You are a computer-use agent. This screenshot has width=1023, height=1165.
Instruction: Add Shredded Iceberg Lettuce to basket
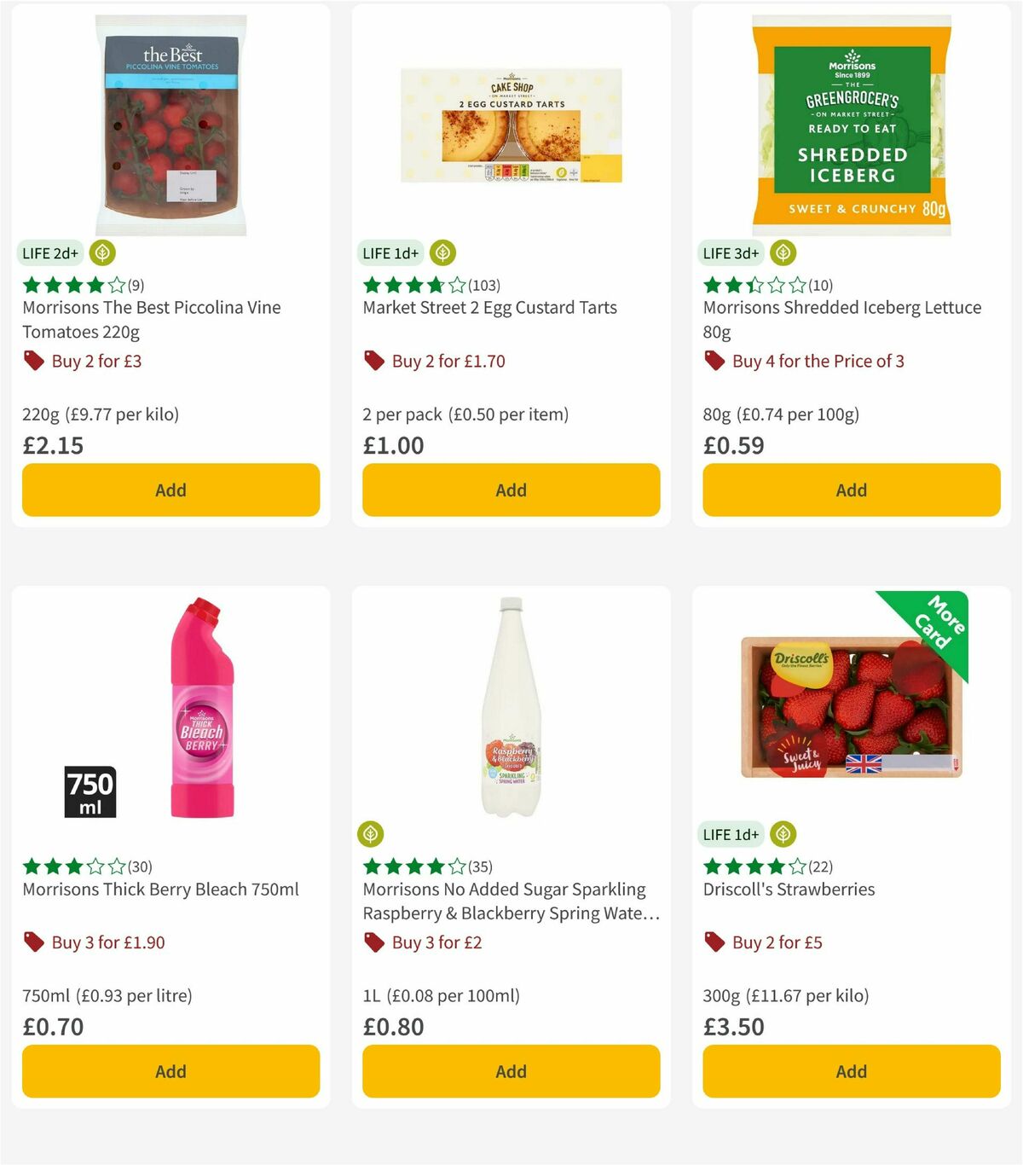point(851,490)
